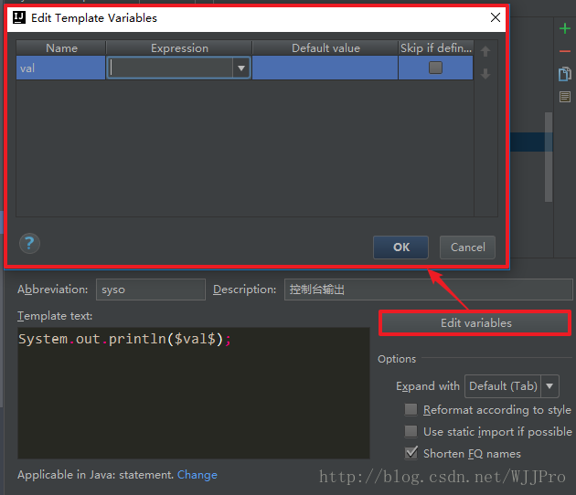
Task: Click the red minus remove template icon
Action: click(x=564, y=51)
